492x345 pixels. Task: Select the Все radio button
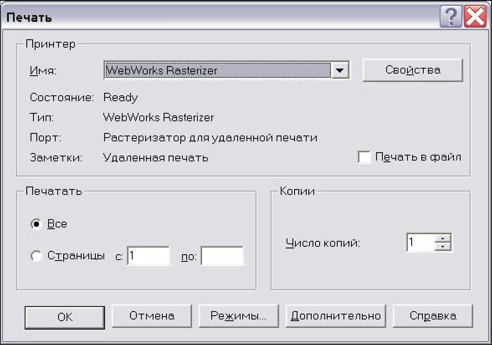coord(37,224)
